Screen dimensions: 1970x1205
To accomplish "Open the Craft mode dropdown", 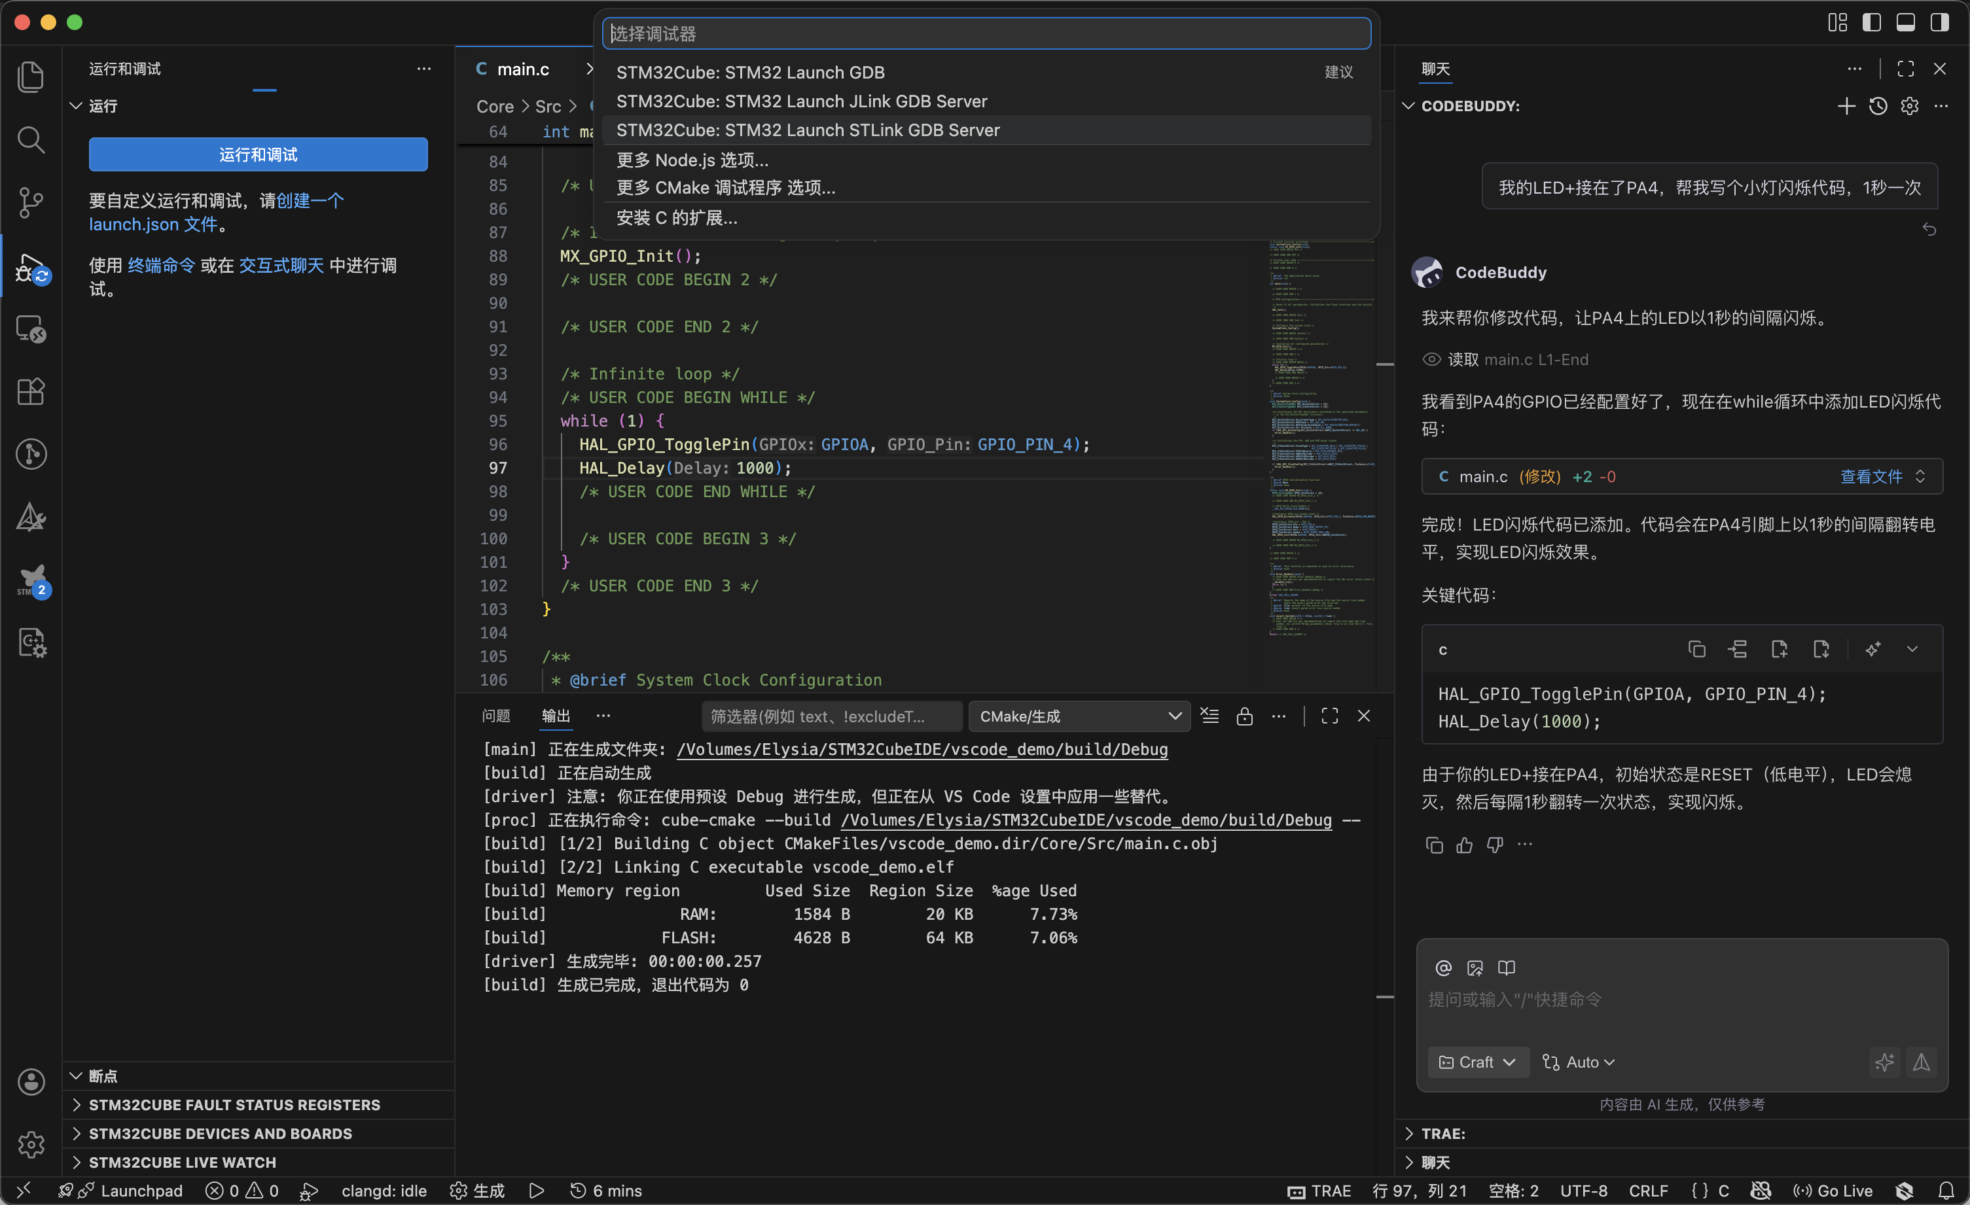I will (1478, 1062).
